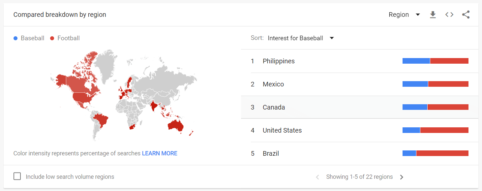
Task: Open the Region view dropdown
Action: 404,15
